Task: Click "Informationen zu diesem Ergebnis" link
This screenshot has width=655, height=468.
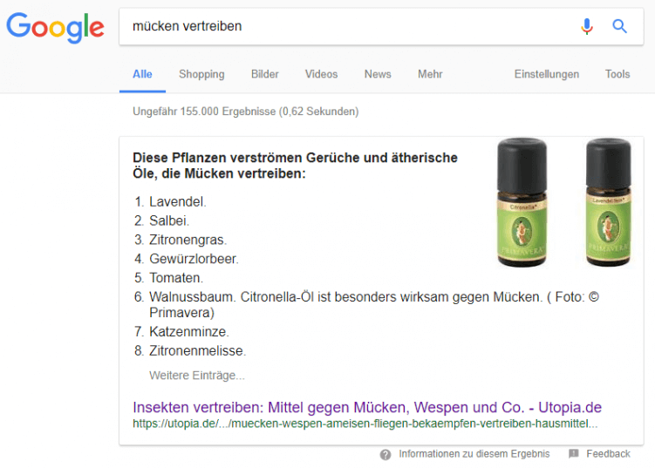Action: click(474, 454)
